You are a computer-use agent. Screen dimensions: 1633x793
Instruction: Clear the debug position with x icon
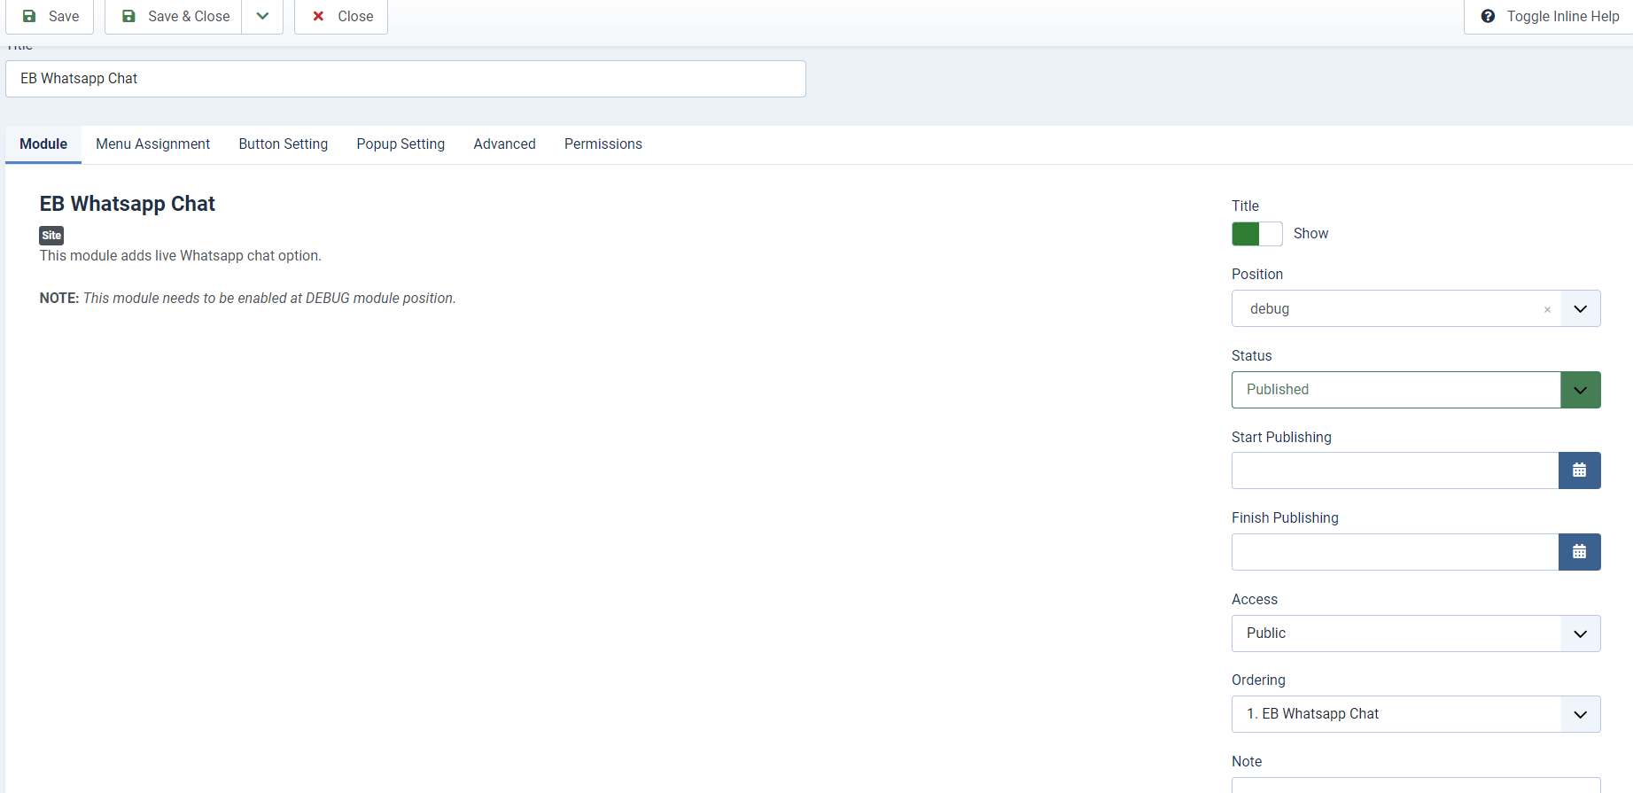click(x=1547, y=309)
